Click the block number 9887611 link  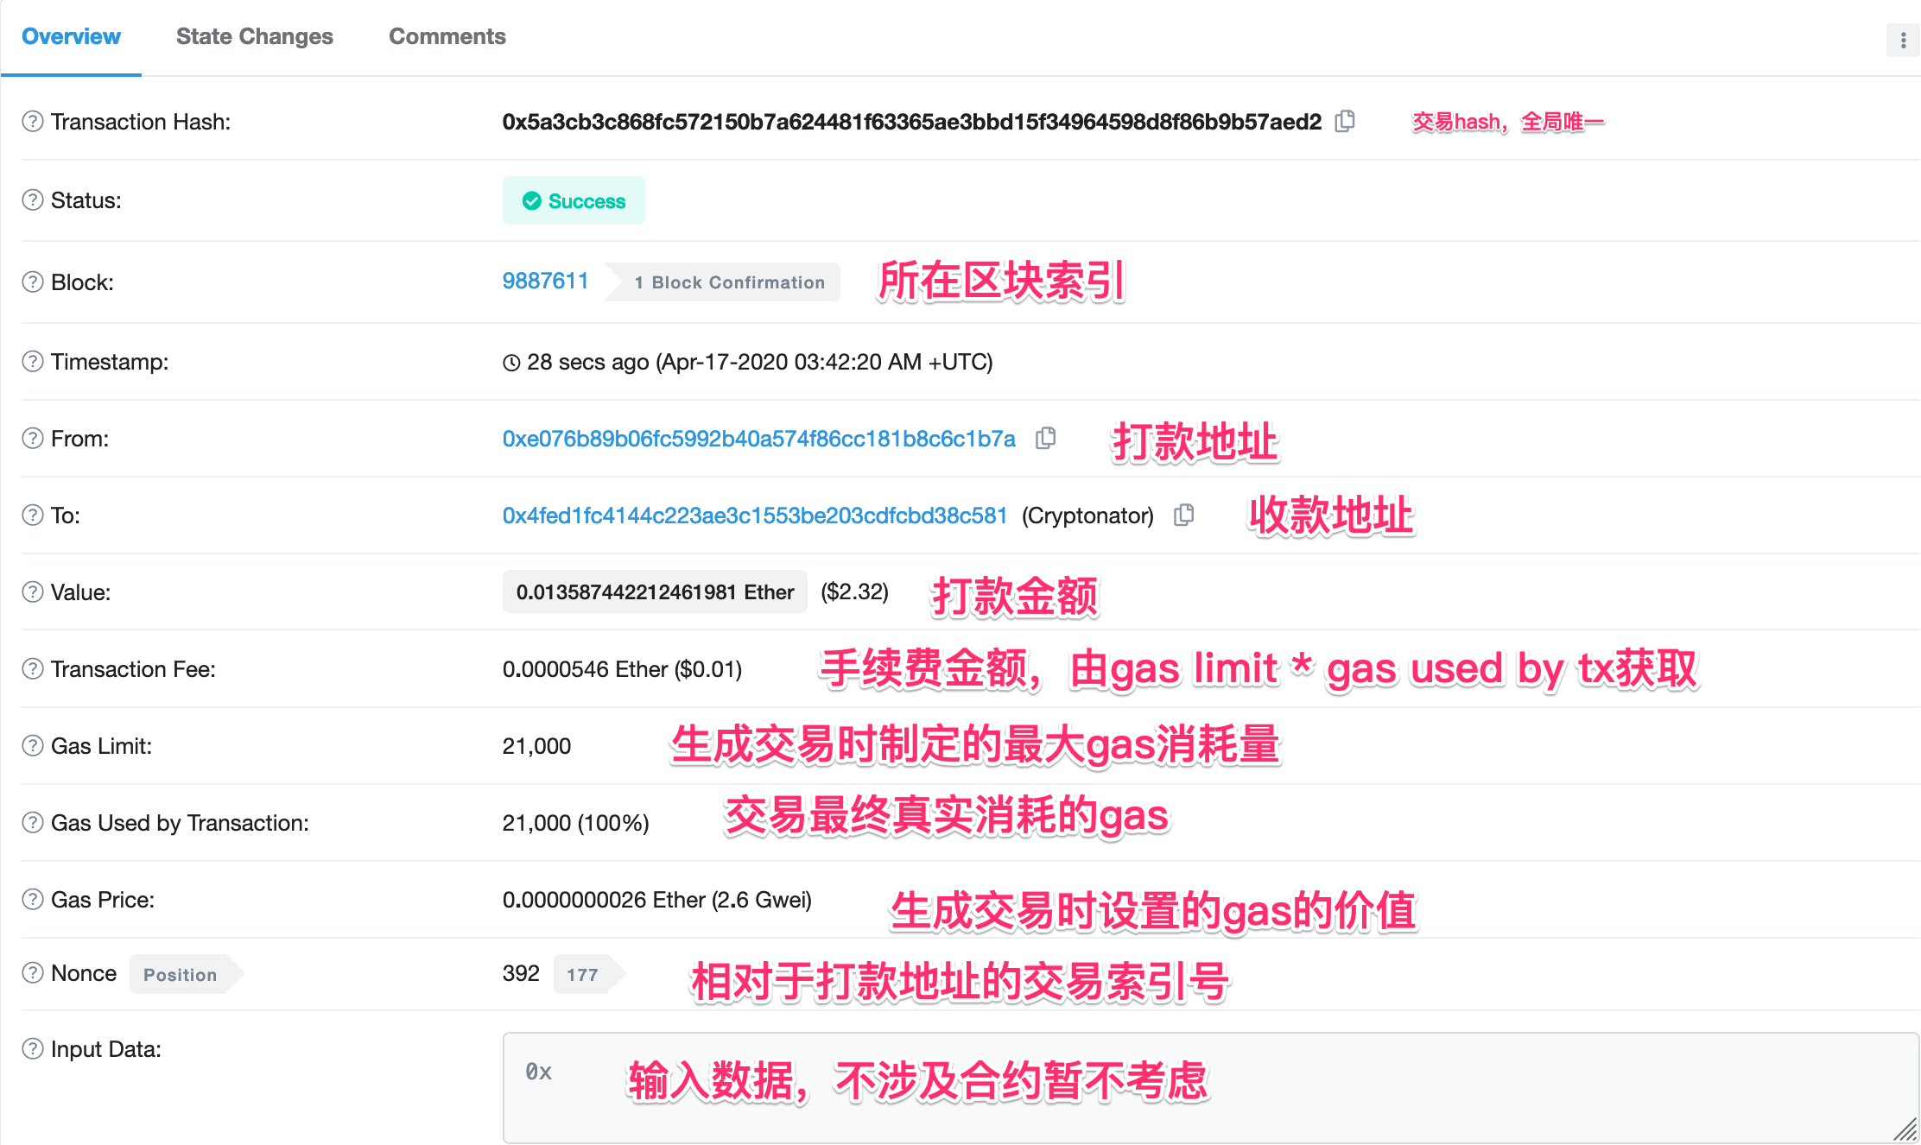(545, 282)
